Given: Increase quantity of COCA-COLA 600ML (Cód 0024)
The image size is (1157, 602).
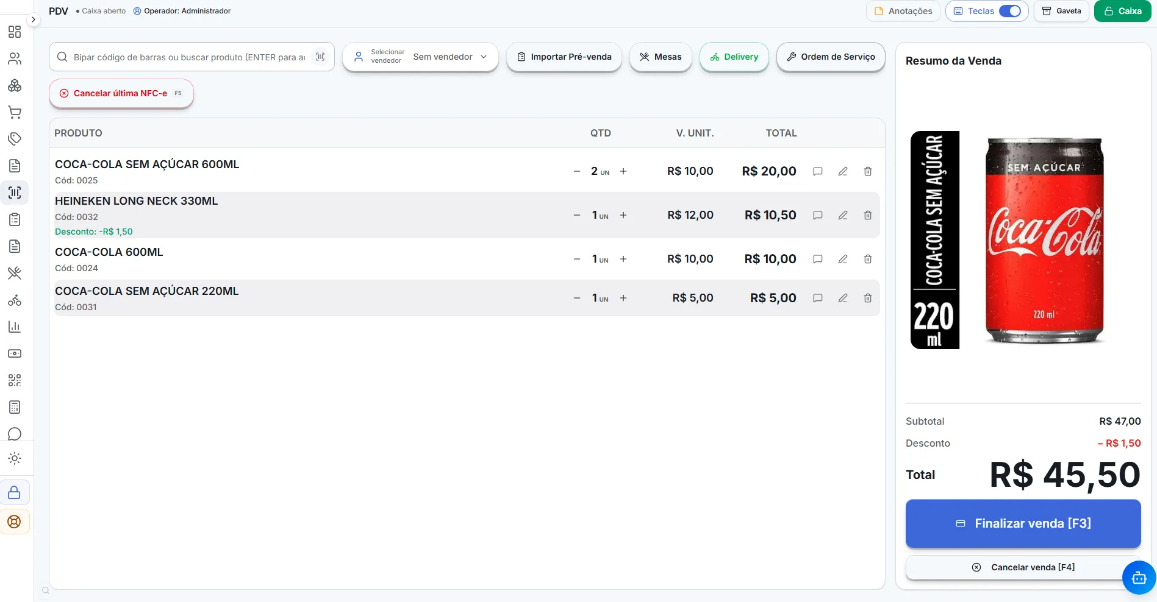Looking at the screenshot, I should coord(623,259).
